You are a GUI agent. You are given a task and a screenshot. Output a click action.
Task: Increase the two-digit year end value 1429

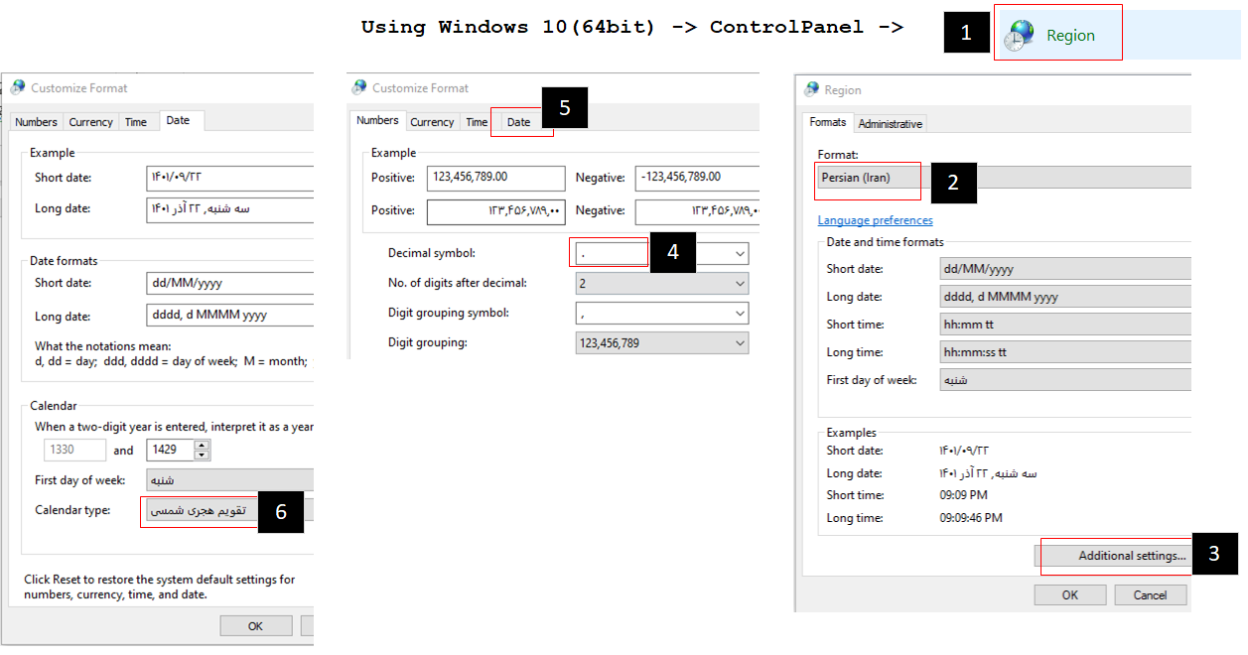(203, 445)
